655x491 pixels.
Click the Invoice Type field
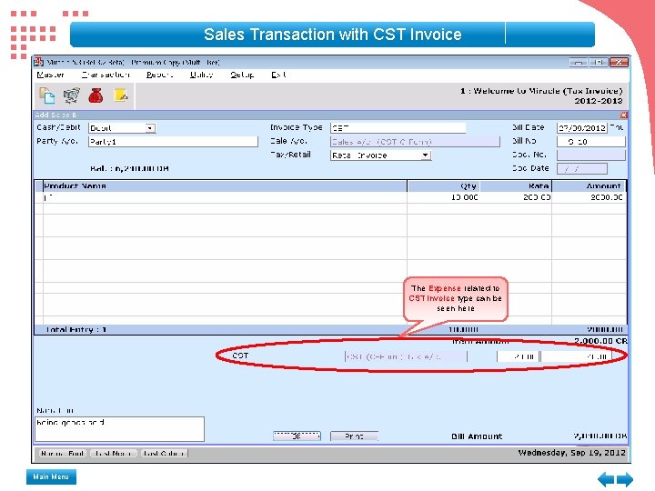point(398,128)
